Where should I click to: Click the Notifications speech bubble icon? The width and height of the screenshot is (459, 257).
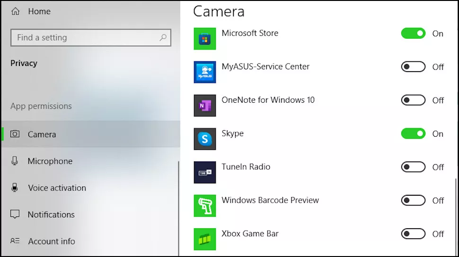[x=15, y=215]
